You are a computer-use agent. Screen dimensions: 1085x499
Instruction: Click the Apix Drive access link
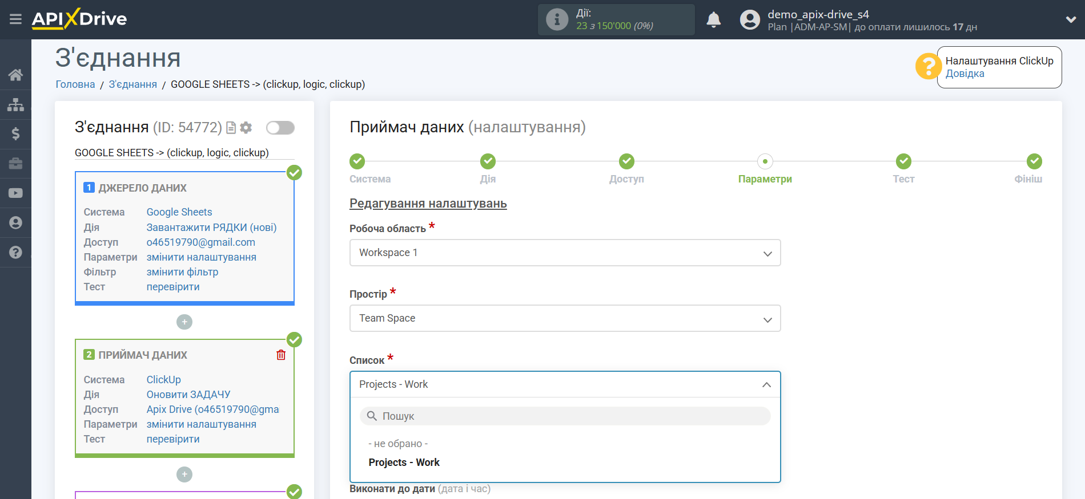coord(212,409)
